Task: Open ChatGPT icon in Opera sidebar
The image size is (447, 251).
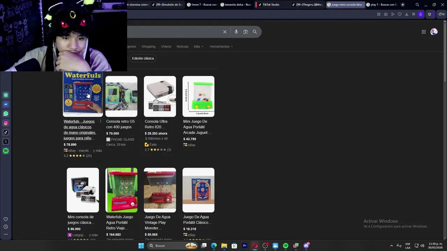Action: coord(6,95)
